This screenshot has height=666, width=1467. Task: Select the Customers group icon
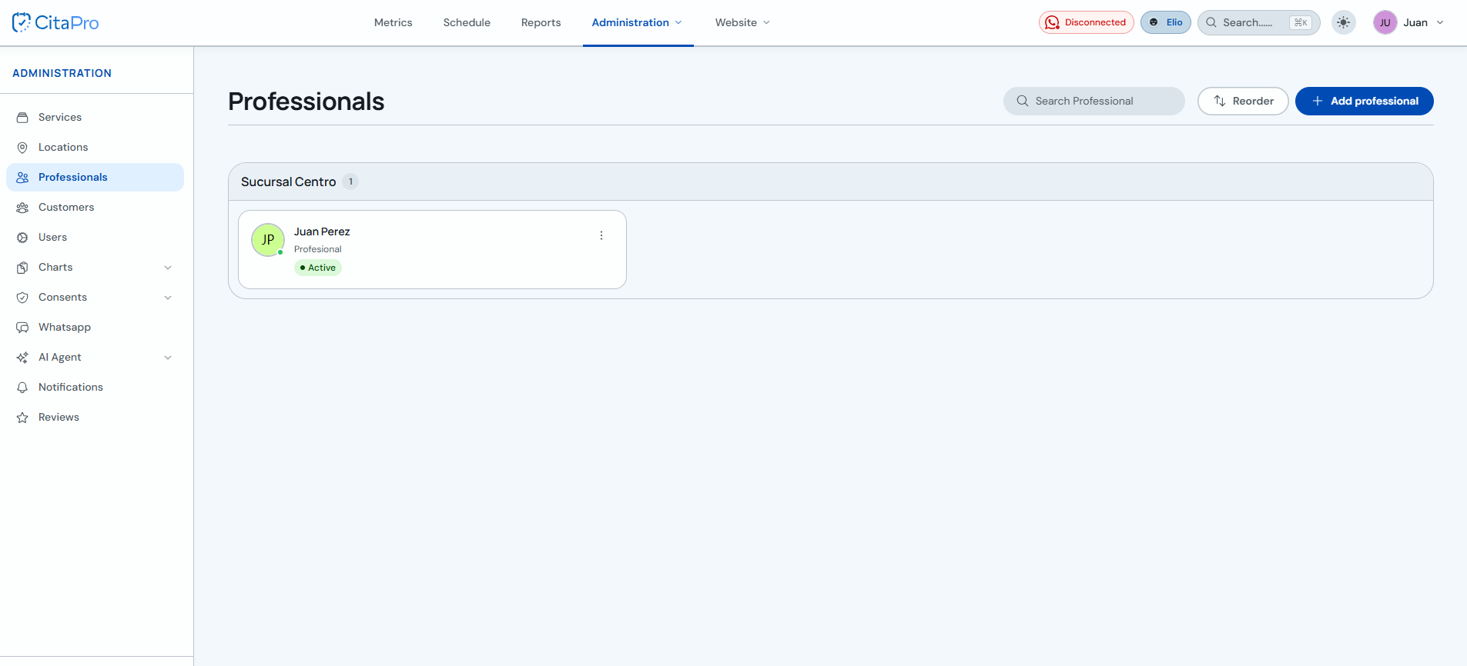22,208
